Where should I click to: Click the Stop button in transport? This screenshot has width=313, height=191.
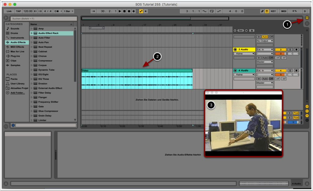point(124,11)
